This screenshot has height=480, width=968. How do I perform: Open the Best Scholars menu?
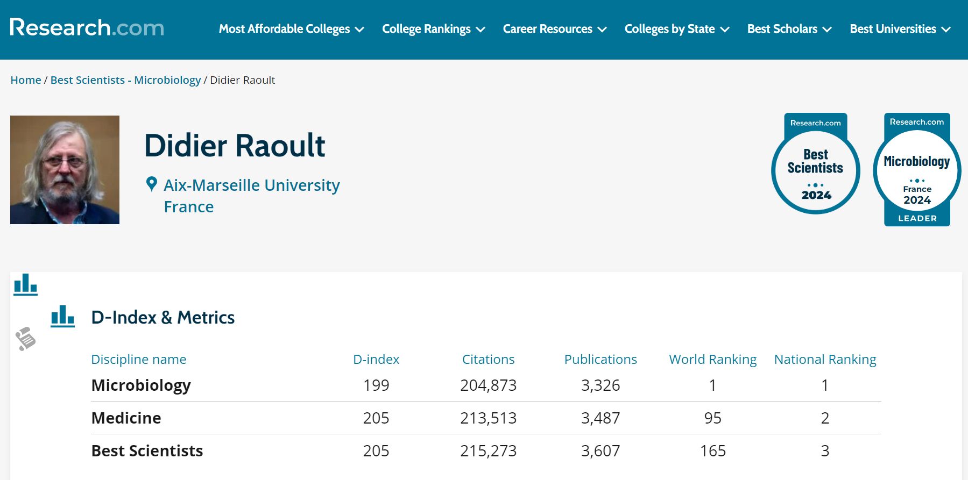[x=789, y=29]
